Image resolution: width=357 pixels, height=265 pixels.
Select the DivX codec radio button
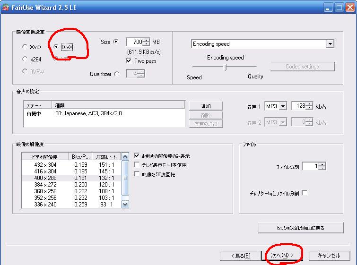(x=56, y=47)
